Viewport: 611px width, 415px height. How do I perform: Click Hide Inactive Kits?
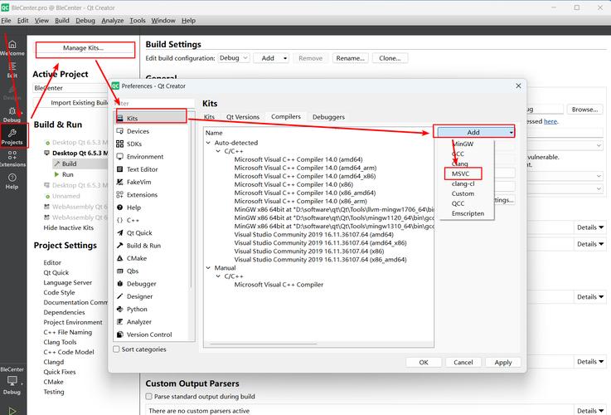(69, 227)
